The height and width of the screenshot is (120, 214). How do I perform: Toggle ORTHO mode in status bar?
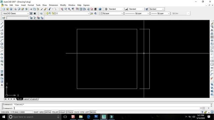pos(48,112)
